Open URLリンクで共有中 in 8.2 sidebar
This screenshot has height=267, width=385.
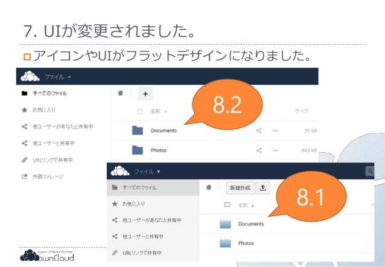(52, 160)
